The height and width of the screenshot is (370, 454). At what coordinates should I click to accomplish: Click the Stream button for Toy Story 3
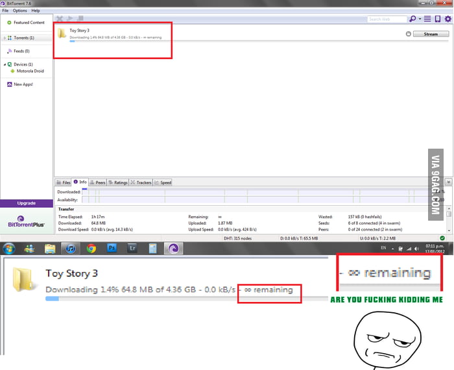(x=430, y=34)
